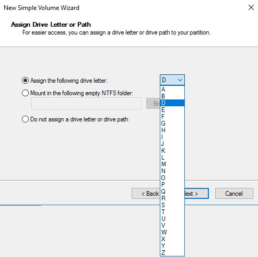This screenshot has width=258, height=257.
Task: Click the Cancel button
Action: tap(234, 193)
